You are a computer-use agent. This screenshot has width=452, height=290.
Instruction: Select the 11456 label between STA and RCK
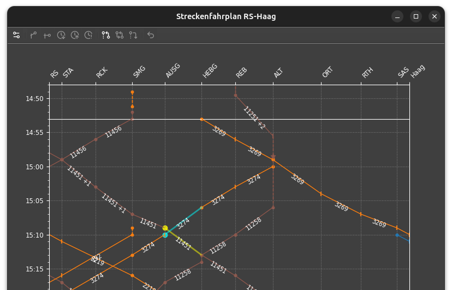(x=78, y=152)
